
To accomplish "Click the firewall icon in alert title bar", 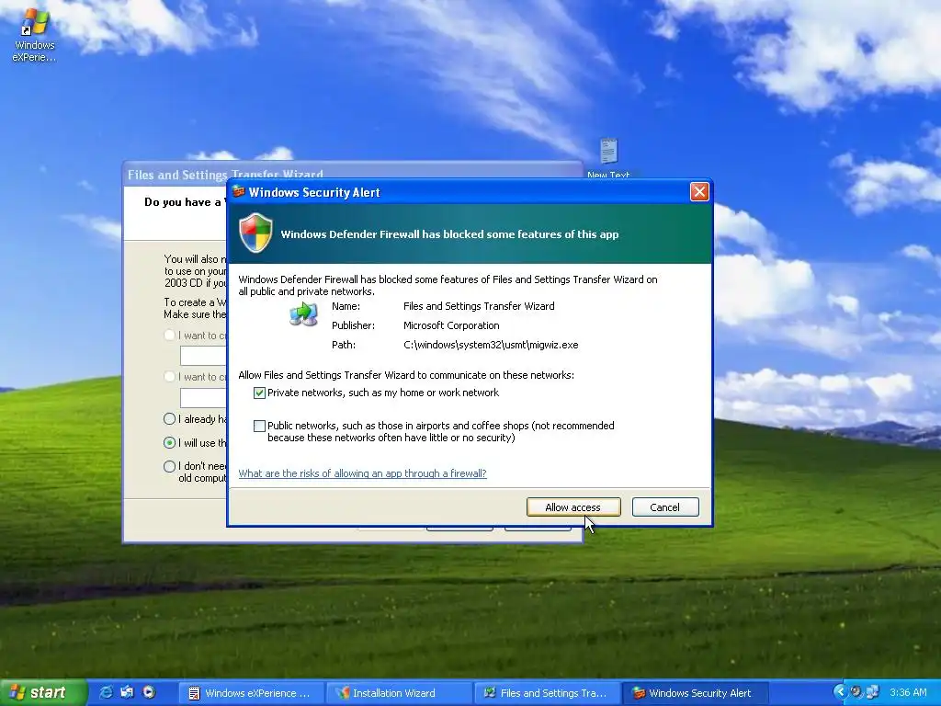I will (239, 191).
